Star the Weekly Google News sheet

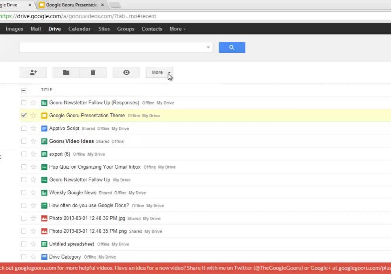33,192
